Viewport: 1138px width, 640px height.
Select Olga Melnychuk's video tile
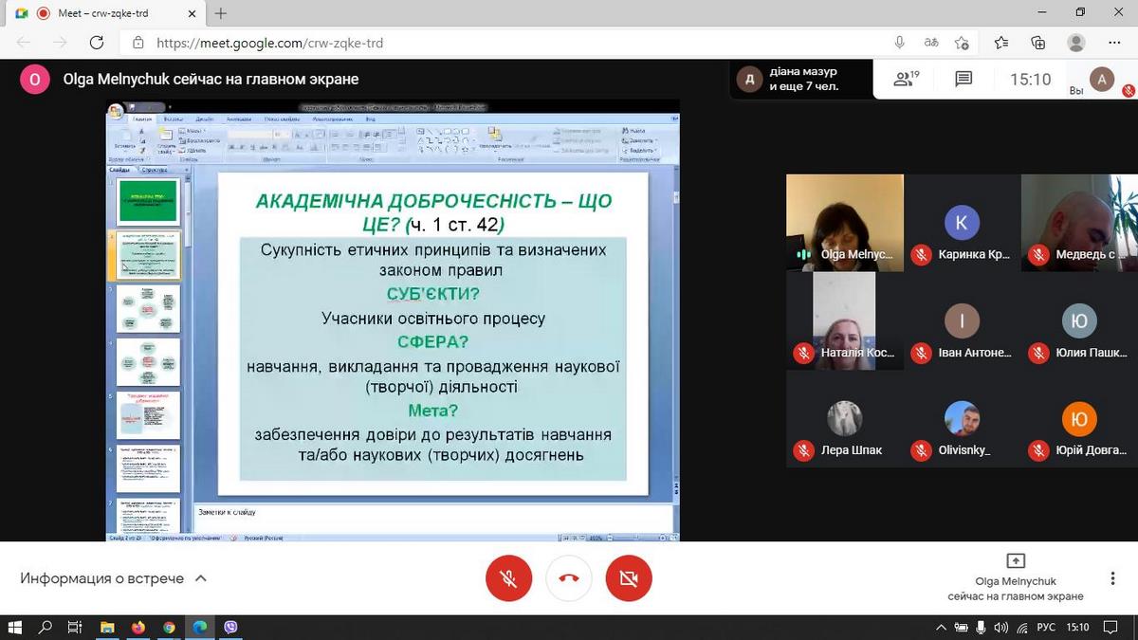pos(844,223)
